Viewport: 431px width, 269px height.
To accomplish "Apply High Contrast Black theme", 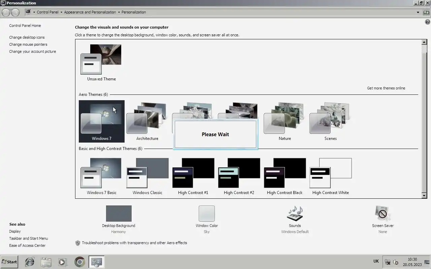I will tap(285, 176).
